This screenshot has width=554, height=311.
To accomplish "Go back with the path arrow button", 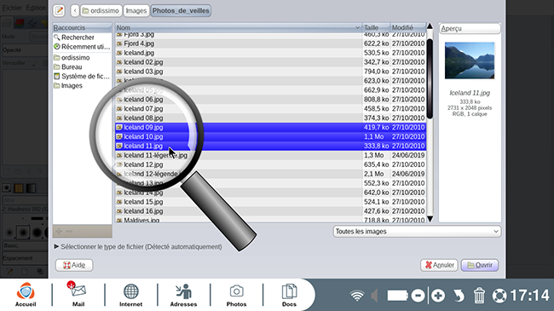I will [x=74, y=10].
